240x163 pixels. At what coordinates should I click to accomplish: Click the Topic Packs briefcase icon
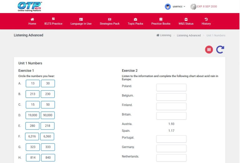point(135,19)
